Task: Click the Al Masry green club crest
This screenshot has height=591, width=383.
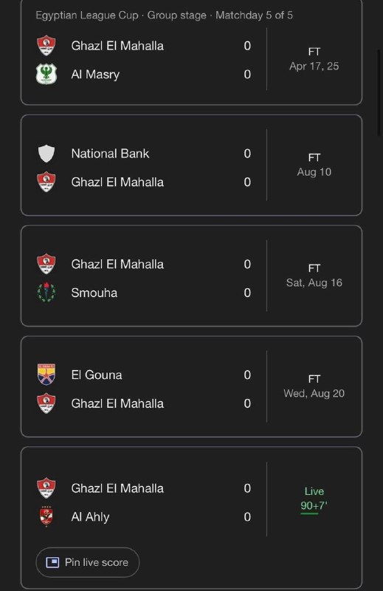Action: [46, 74]
